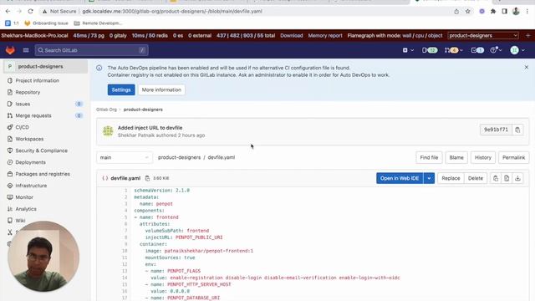Click browser forward arrow
This screenshot has width=535, height=301.
click(19, 11)
